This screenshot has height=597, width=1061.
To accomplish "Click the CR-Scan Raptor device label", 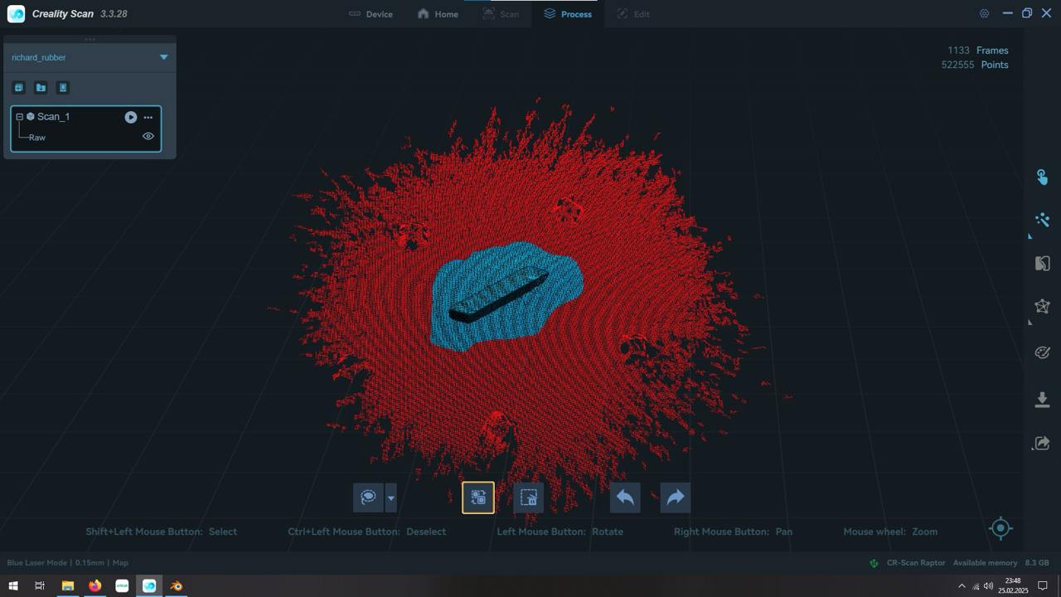I will (x=916, y=563).
